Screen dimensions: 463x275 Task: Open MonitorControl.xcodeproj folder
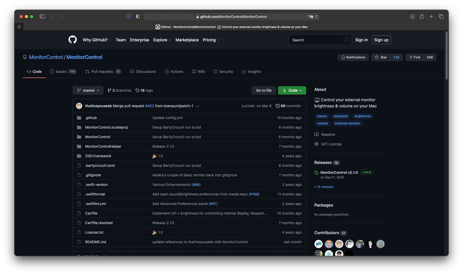[106, 127]
